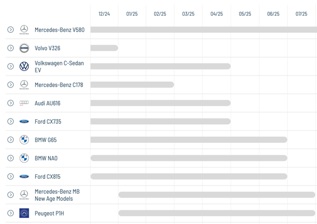Click the BMW logo next to G65
Image resolution: width=317 pixels, height=224 pixels.
(24, 139)
